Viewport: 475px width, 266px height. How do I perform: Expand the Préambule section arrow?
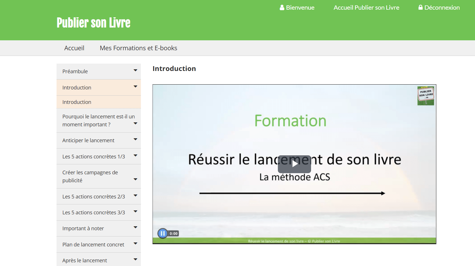pyautogui.click(x=136, y=70)
